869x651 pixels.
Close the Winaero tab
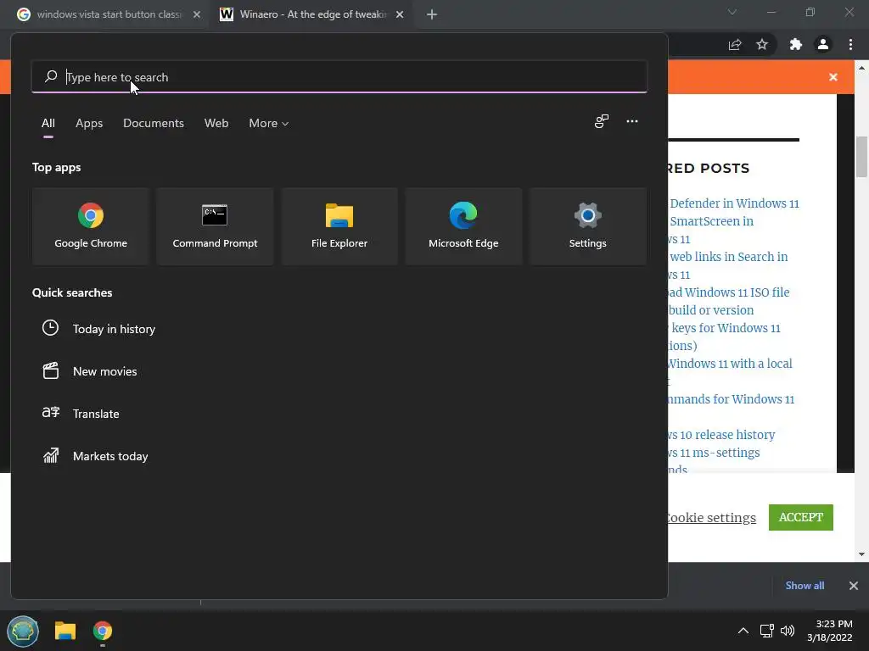point(400,14)
